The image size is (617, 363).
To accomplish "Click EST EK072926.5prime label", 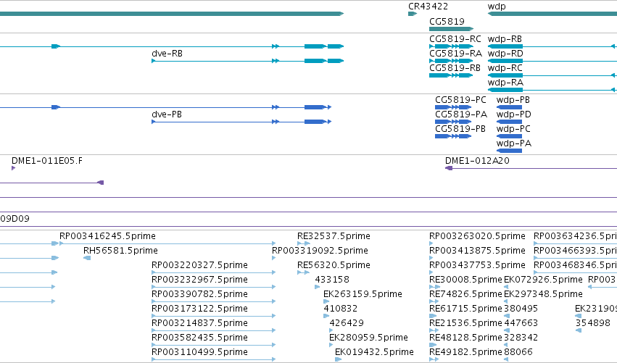I will click(x=543, y=280).
